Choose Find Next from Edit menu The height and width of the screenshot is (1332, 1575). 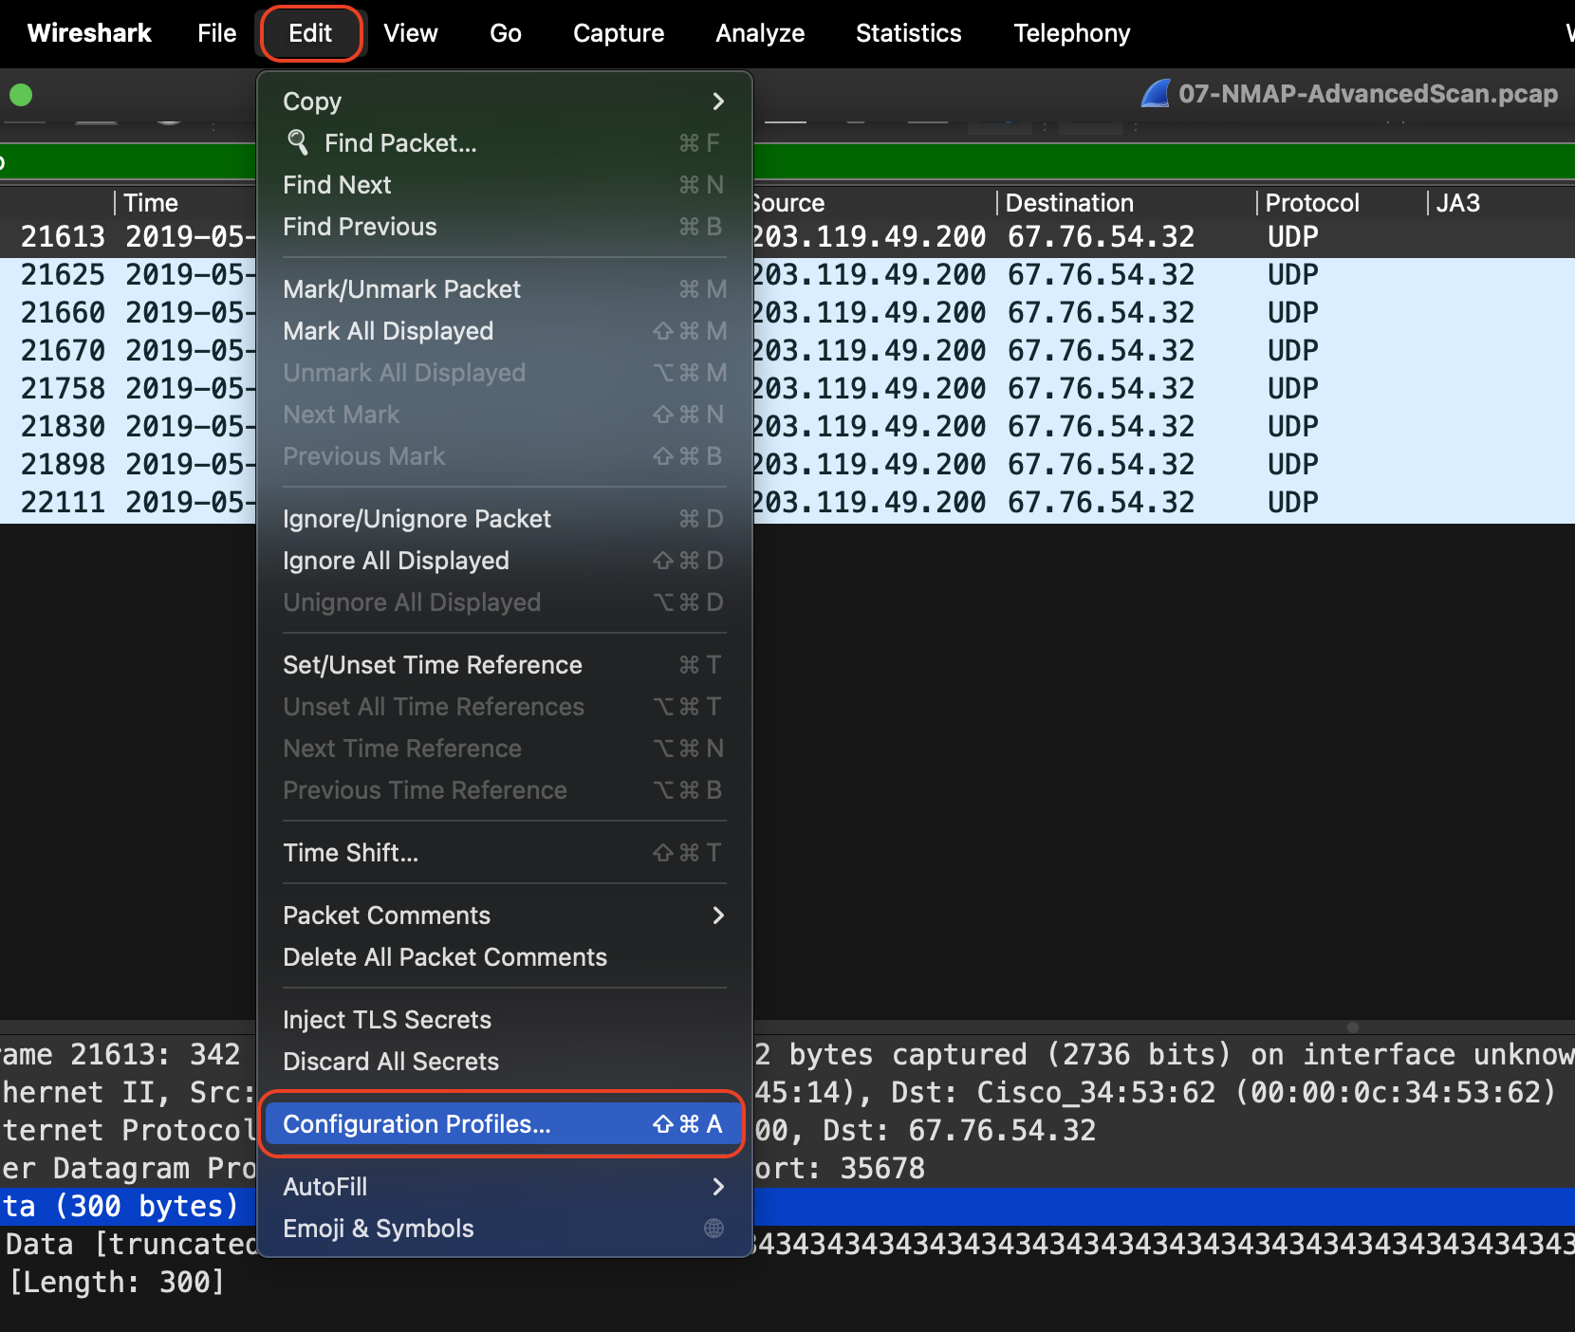click(505, 185)
